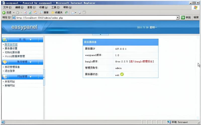Click the Edit page icon in toolbar
This screenshot has width=201, height=125.
tap(84, 12)
